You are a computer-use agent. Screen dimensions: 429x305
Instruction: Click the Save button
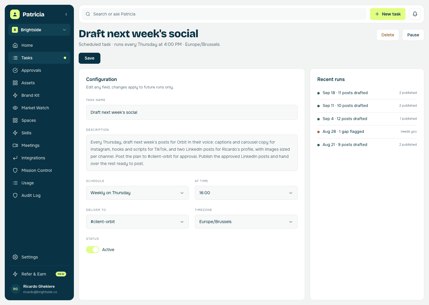click(x=89, y=58)
